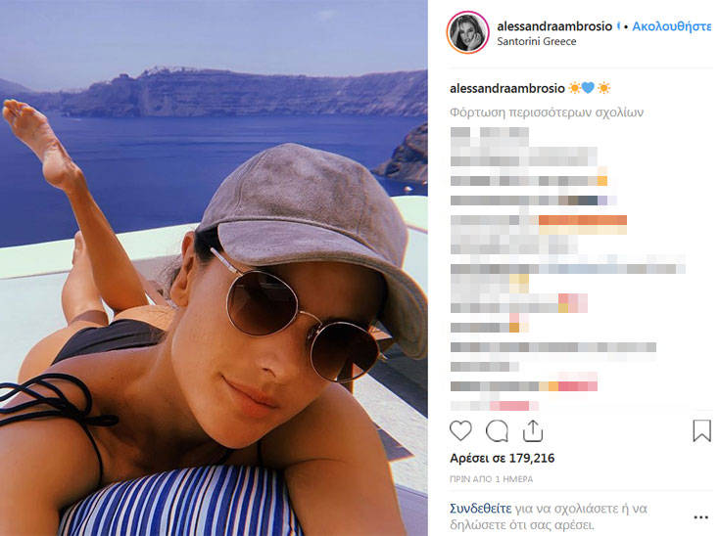Click the main selfie photo
The height and width of the screenshot is (536, 720).
coord(214,268)
